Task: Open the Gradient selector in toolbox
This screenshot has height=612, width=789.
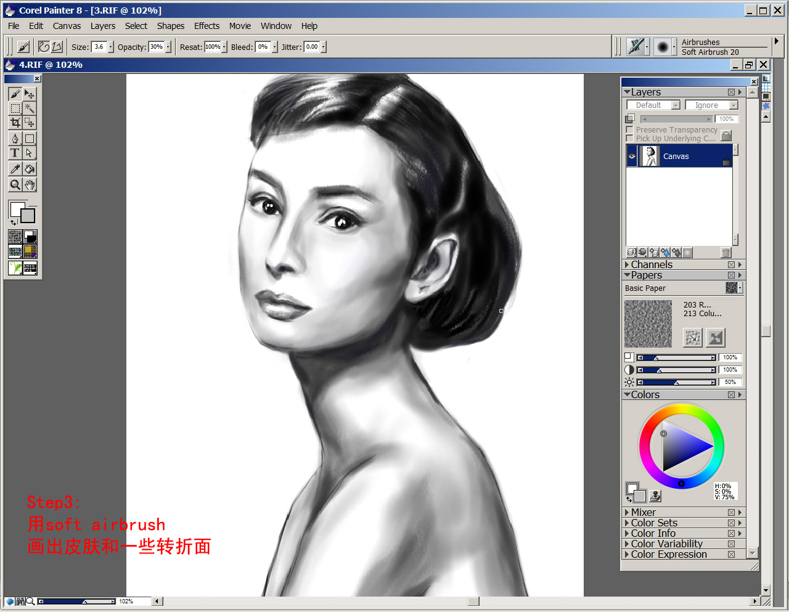Action: 30,237
